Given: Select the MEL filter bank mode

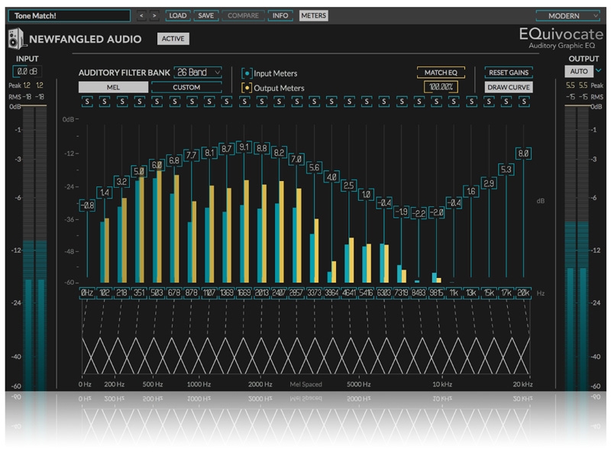Looking at the screenshot, I should pos(113,87).
